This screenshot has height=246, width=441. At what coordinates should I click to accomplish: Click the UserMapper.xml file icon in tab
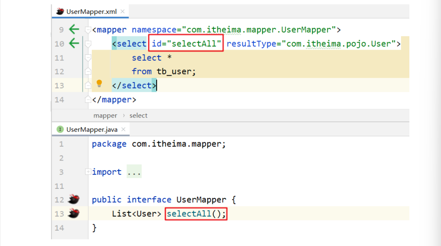60,11
